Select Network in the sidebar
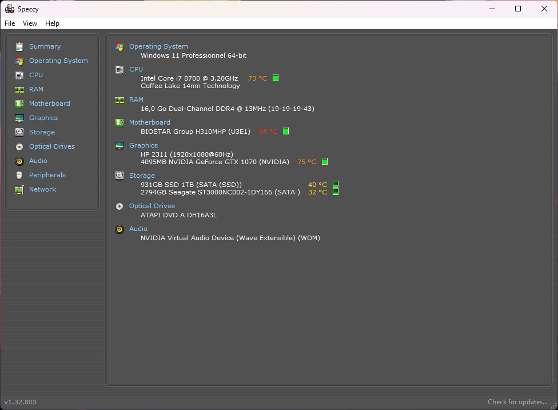The height and width of the screenshot is (410, 558). (x=42, y=189)
